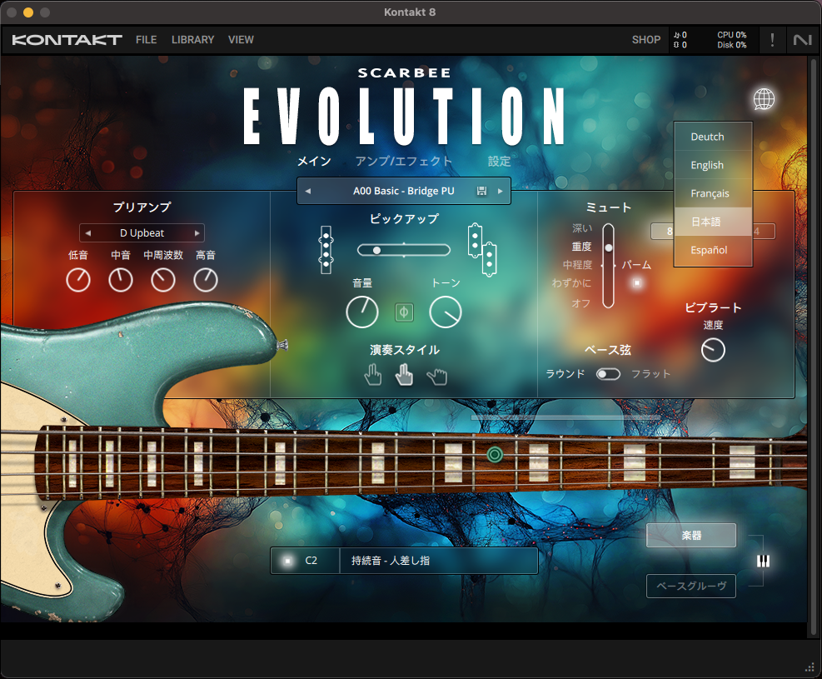Select the middle playing style hand icon

point(404,377)
